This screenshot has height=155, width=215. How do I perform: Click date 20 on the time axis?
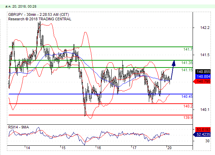coord(169,148)
